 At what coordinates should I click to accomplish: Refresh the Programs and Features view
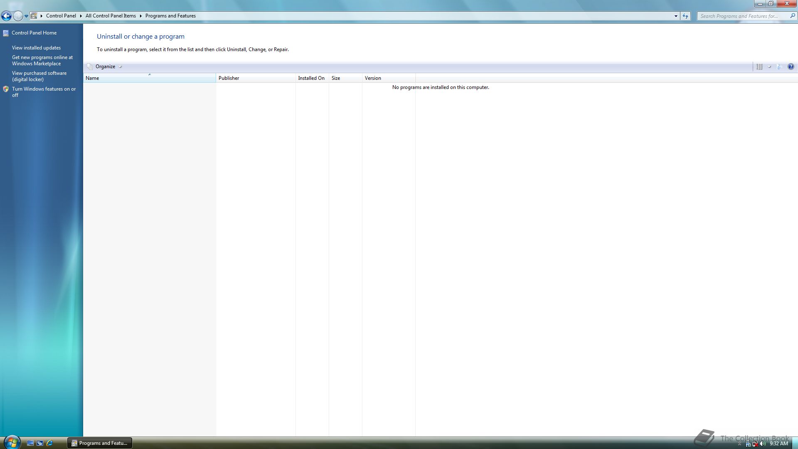coord(685,16)
